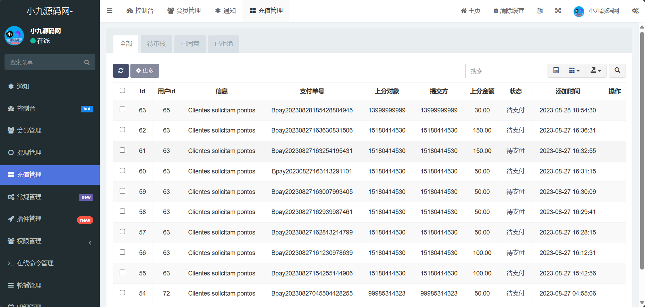Click the refresh table button
Image resolution: width=645 pixels, height=307 pixels.
121,71
